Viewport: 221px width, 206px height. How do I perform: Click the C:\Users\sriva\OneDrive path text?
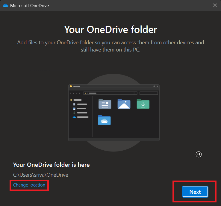click(x=40, y=175)
